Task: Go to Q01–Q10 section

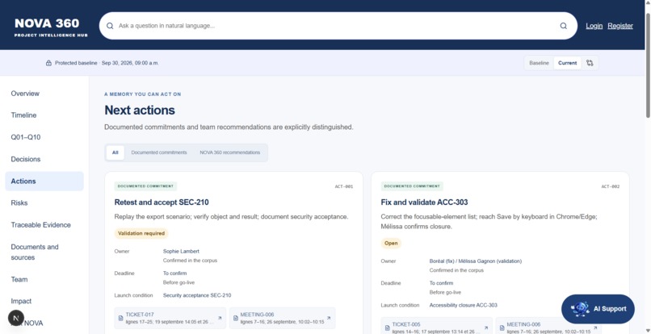Action: 44,137
